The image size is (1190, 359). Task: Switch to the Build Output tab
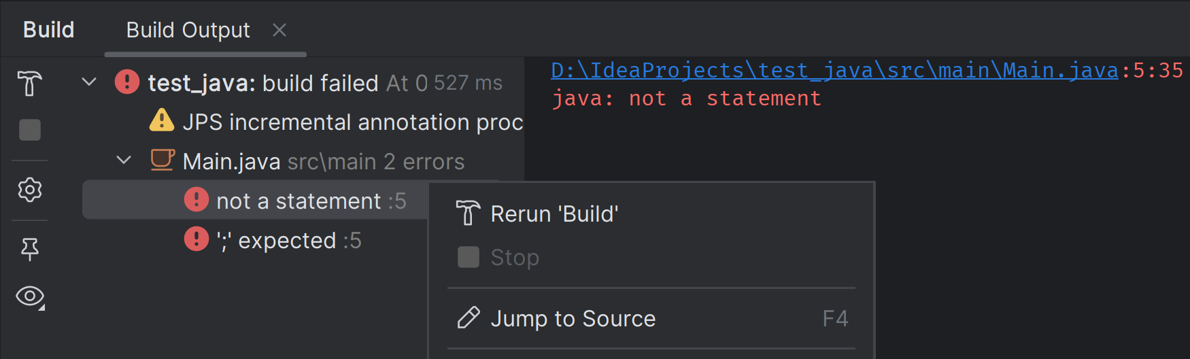pyautogui.click(x=188, y=30)
